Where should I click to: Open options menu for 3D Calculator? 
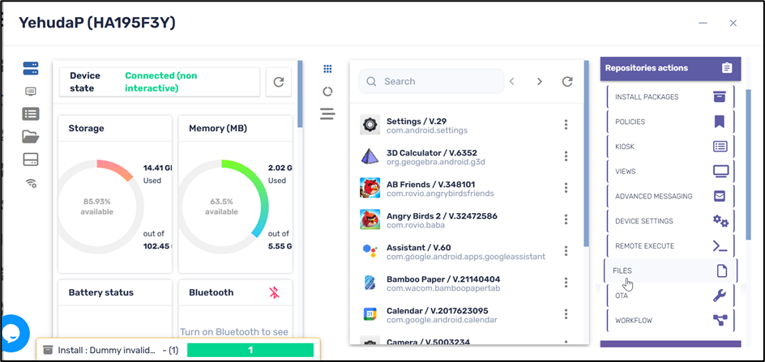(566, 156)
